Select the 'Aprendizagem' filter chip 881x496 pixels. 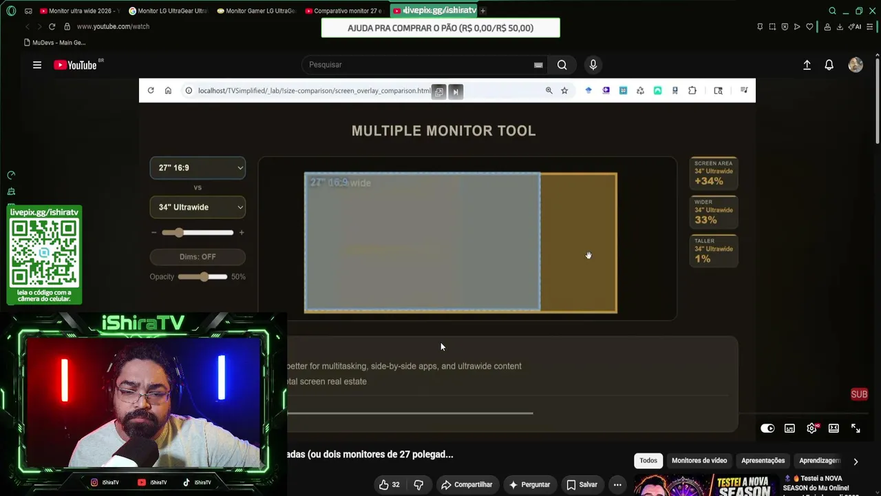(x=820, y=461)
